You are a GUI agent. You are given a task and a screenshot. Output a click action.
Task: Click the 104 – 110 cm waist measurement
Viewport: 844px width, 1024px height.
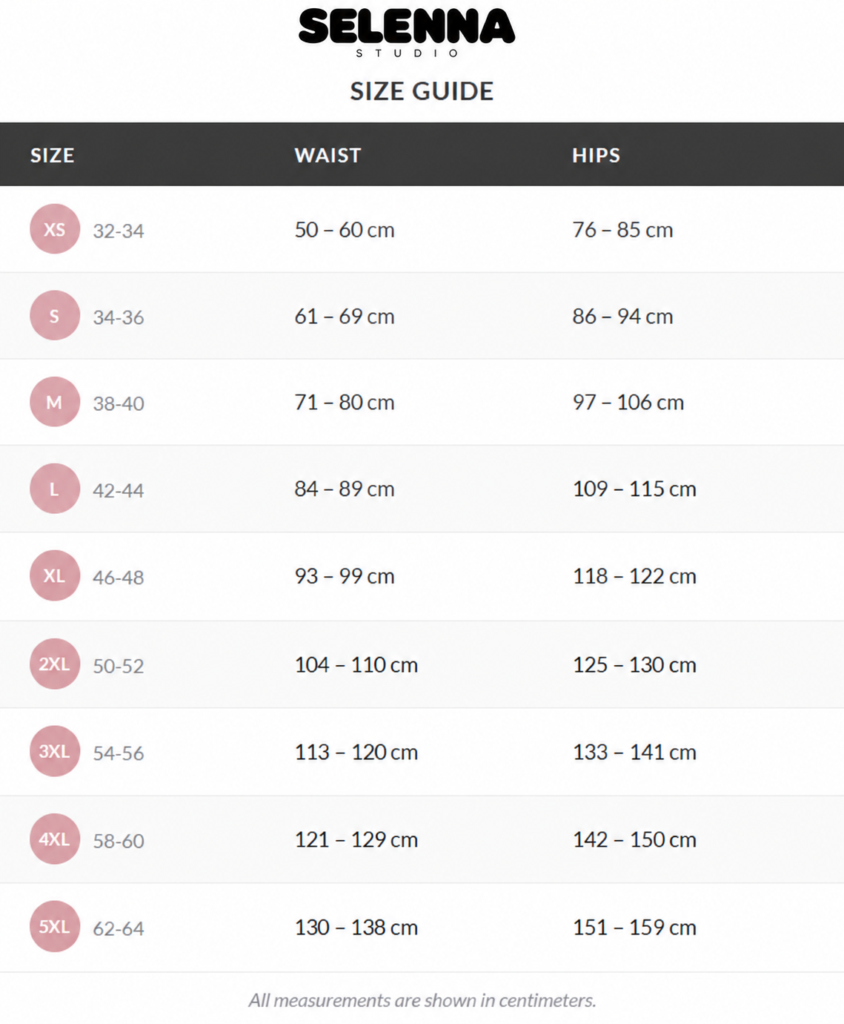point(356,664)
